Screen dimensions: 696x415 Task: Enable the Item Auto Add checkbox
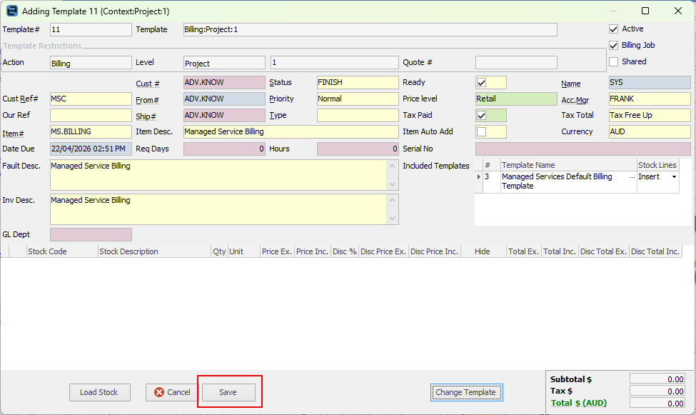coord(481,132)
